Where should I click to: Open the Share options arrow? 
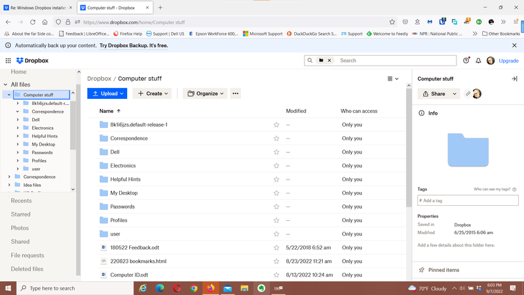455,94
